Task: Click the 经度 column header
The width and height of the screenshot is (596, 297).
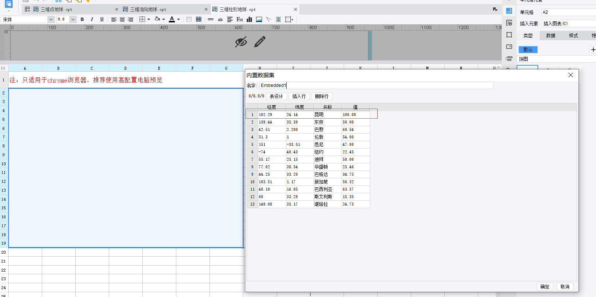Action: 271,107
